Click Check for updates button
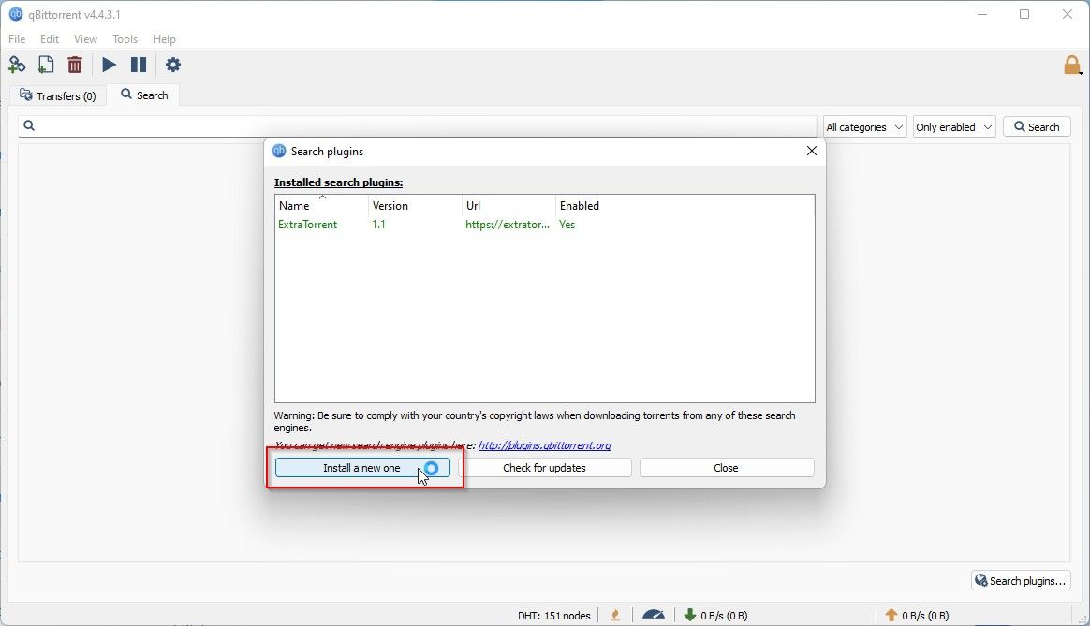This screenshot has width=1090, height=626. click(x=544, y=468)
